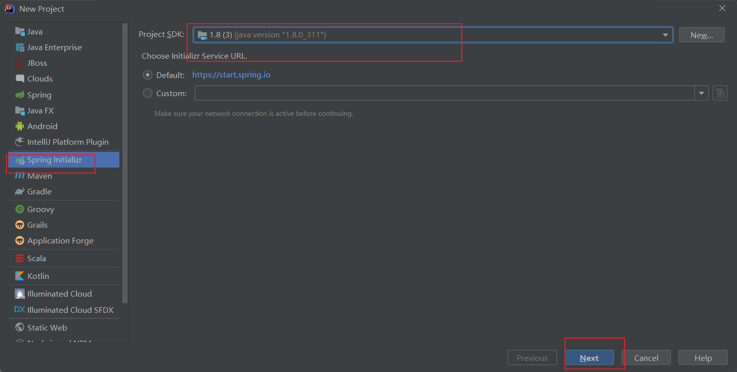The width and height of the screenshot is (737, 372).
Task: Select IntelliJ Platform Plugin entry
Action: point(64,142)
